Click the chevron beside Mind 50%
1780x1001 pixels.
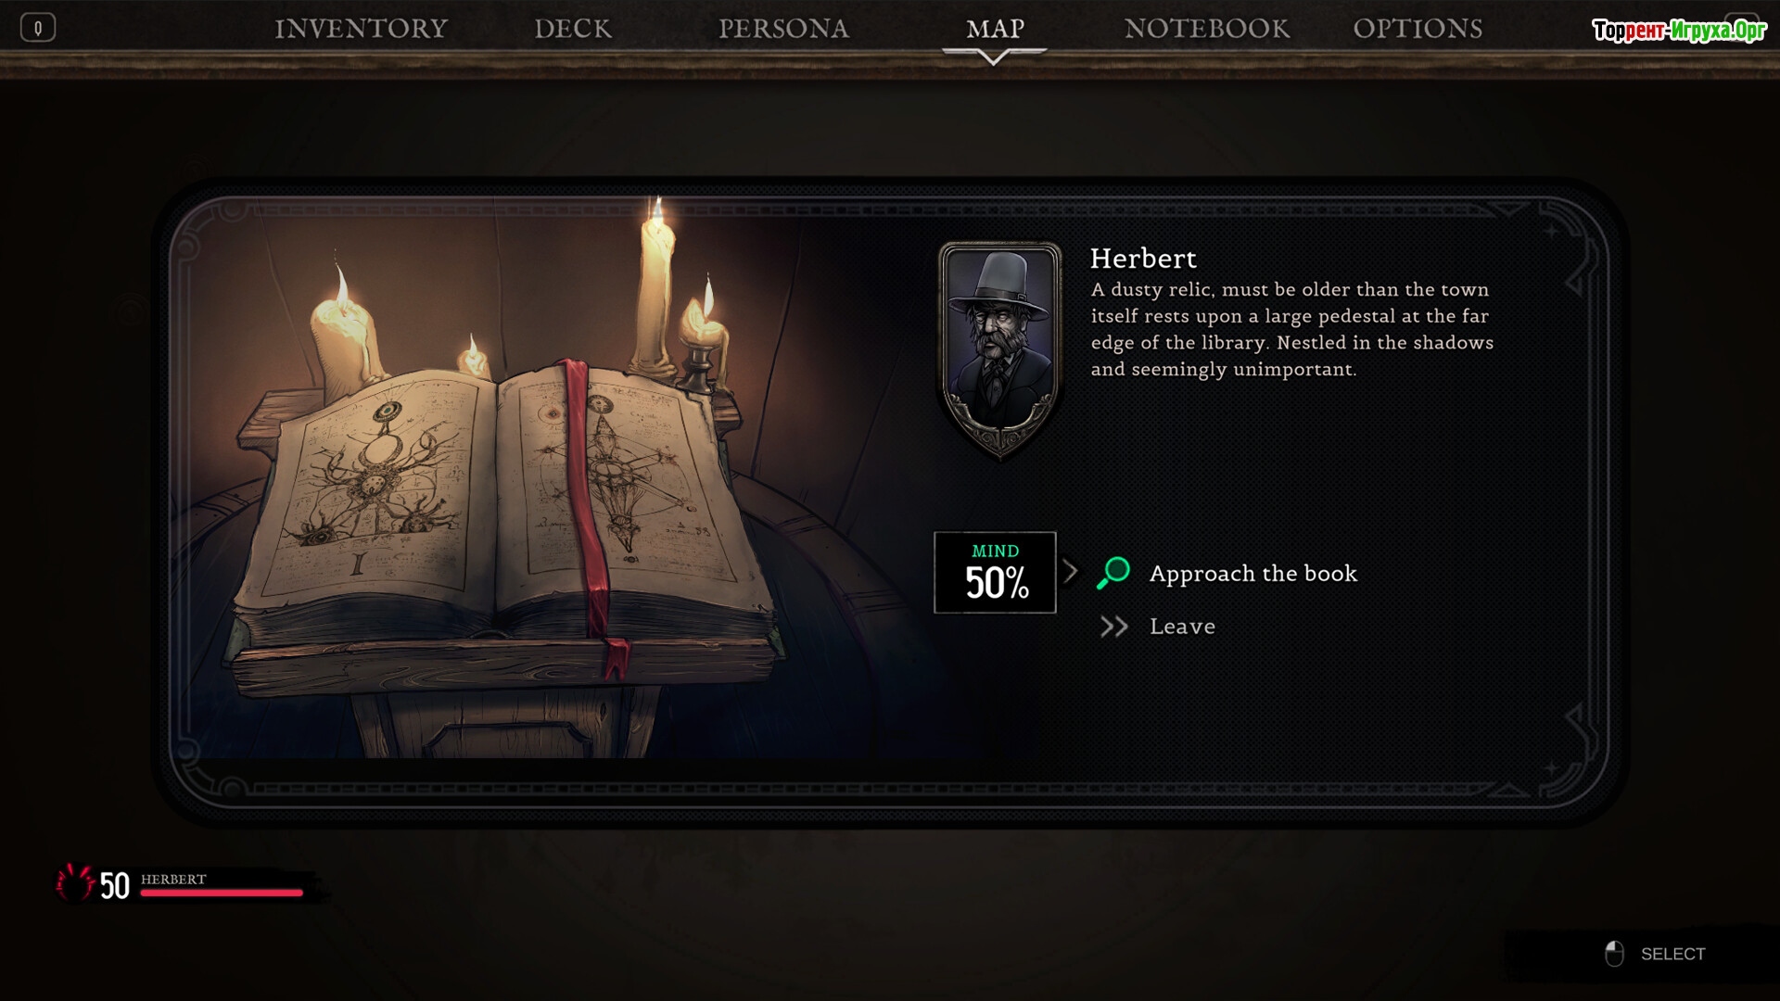pyautogui.click(x=1071, y=571)
